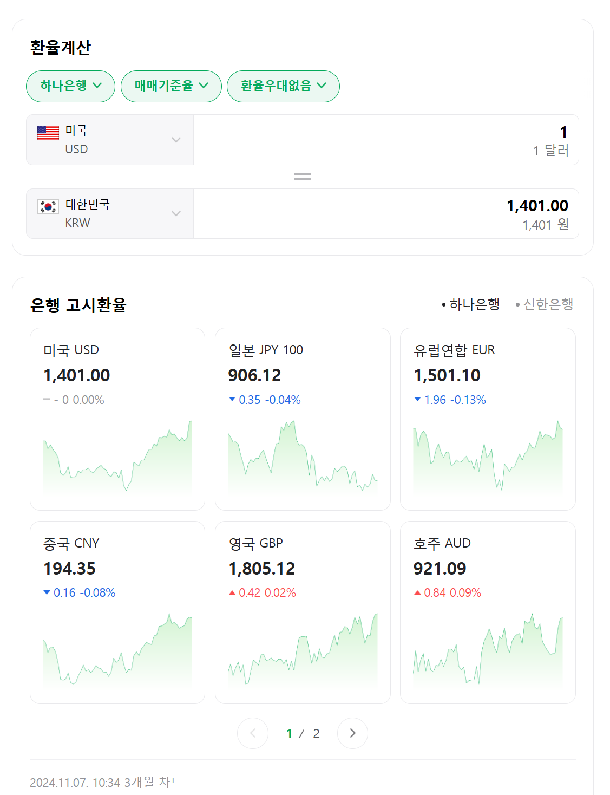
Task: Click the 1,805.12 GBP rate value
Action: 262,569
